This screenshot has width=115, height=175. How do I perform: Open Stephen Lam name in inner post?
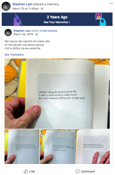22,31
